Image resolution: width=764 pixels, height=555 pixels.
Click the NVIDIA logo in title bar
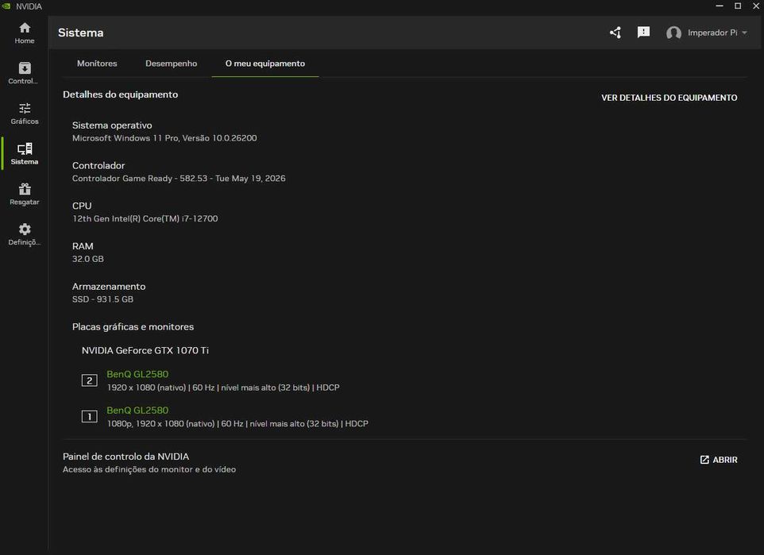[x=6, y=6]
